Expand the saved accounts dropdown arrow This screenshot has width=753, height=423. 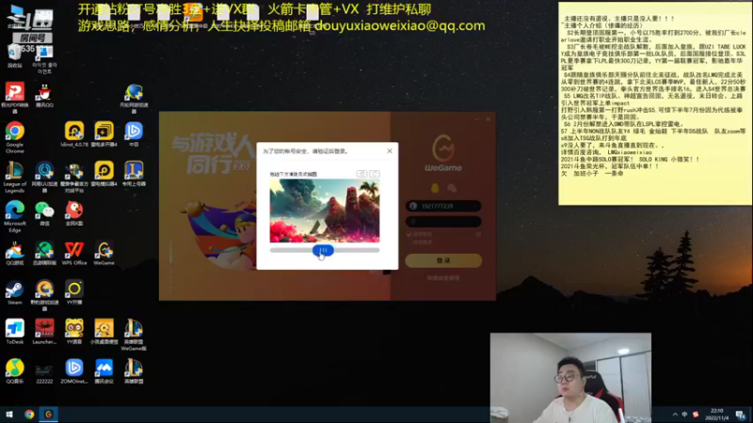476,206
